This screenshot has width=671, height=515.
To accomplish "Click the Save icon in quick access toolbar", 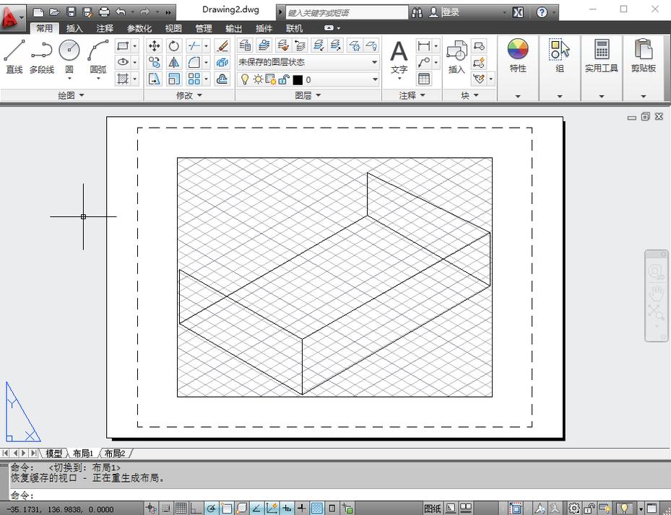I will pyautogui.click(x=71, y=12).
